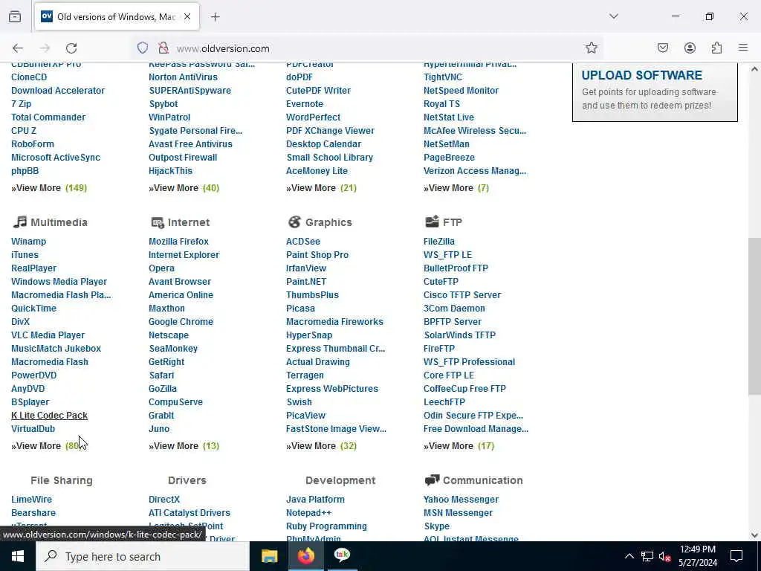The height and width of the screenshot is (571, 761).
Task: Expand View More (7) link
Action: [456, 188]
